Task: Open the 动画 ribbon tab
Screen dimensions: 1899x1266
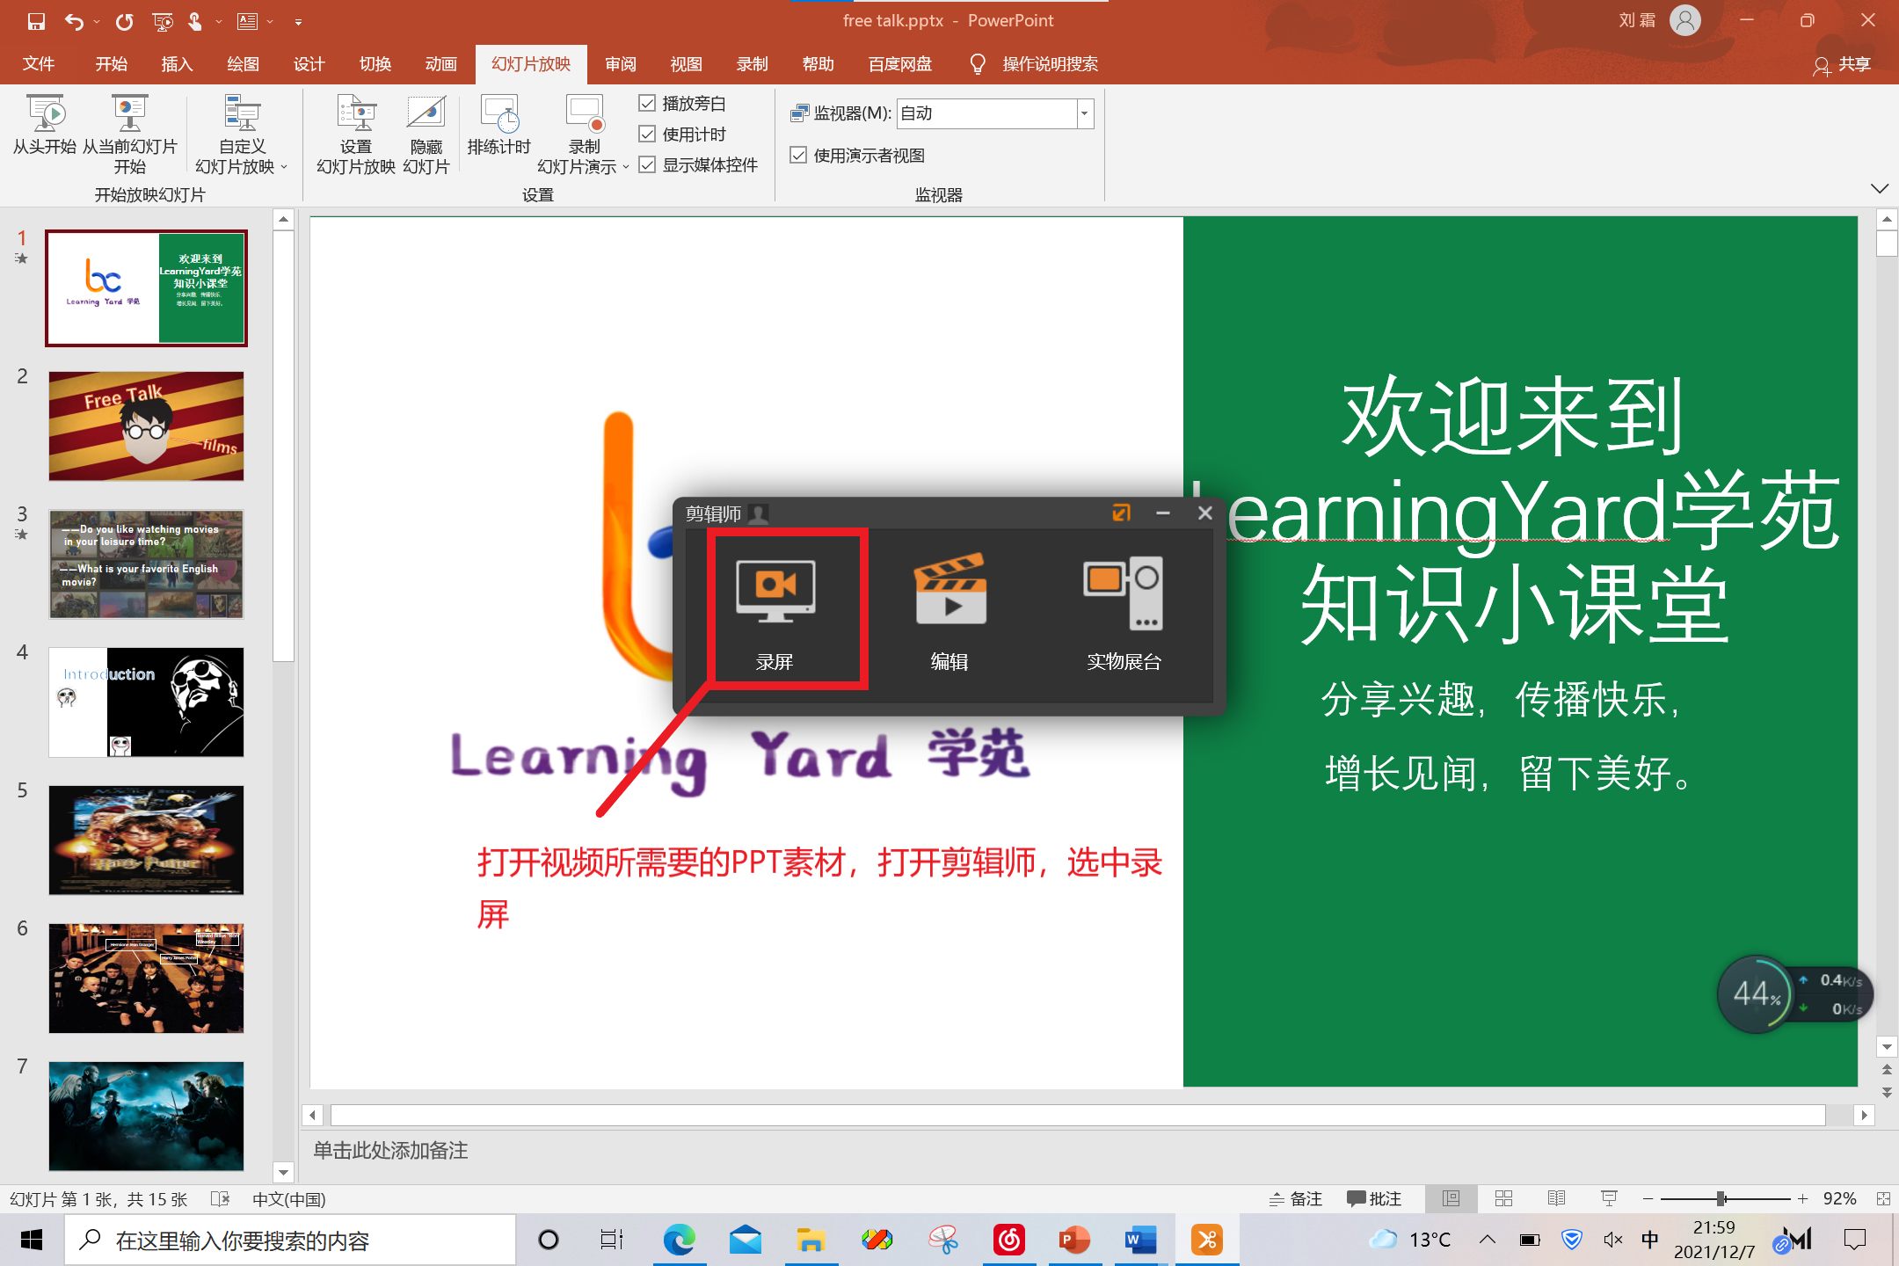Action: (440, 64)
